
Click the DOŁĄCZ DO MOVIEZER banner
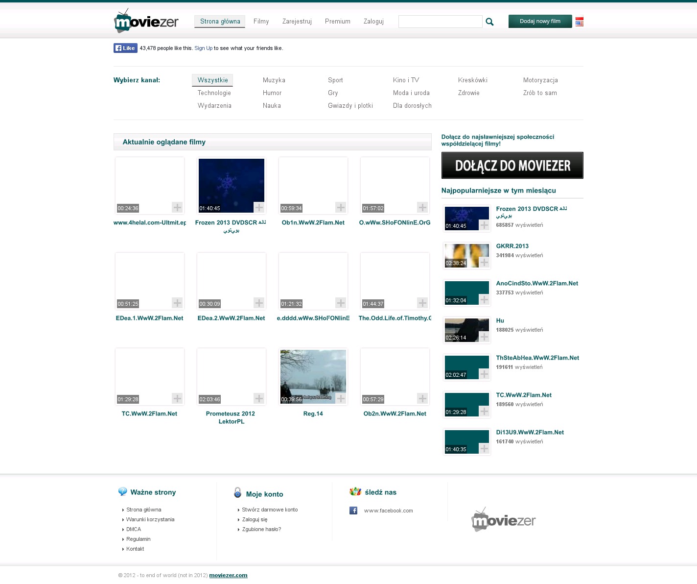512,166
